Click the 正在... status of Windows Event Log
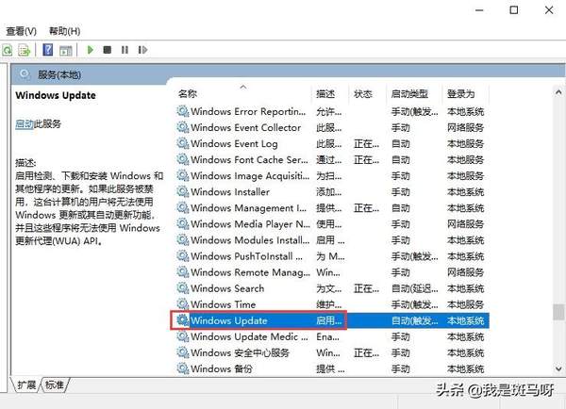The width and height of the screenshot is (566, 409). pos(366,143)
